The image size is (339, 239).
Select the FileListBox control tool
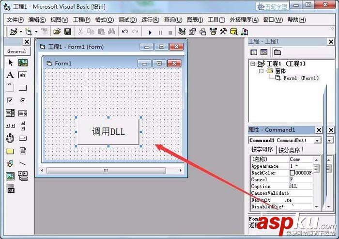coord(23,151)
